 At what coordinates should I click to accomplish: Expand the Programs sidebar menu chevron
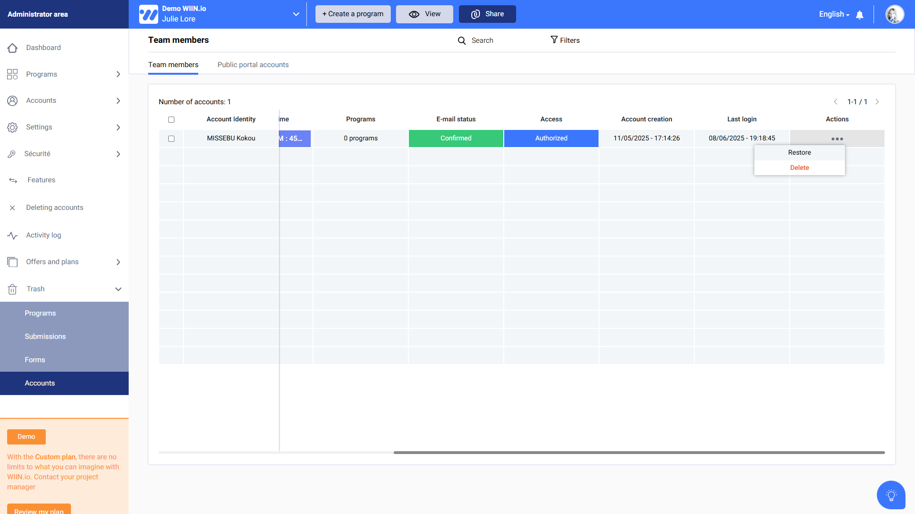118,74
